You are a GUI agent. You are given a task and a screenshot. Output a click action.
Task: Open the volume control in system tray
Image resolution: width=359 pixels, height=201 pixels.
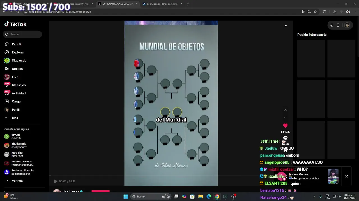coord(339,197)
